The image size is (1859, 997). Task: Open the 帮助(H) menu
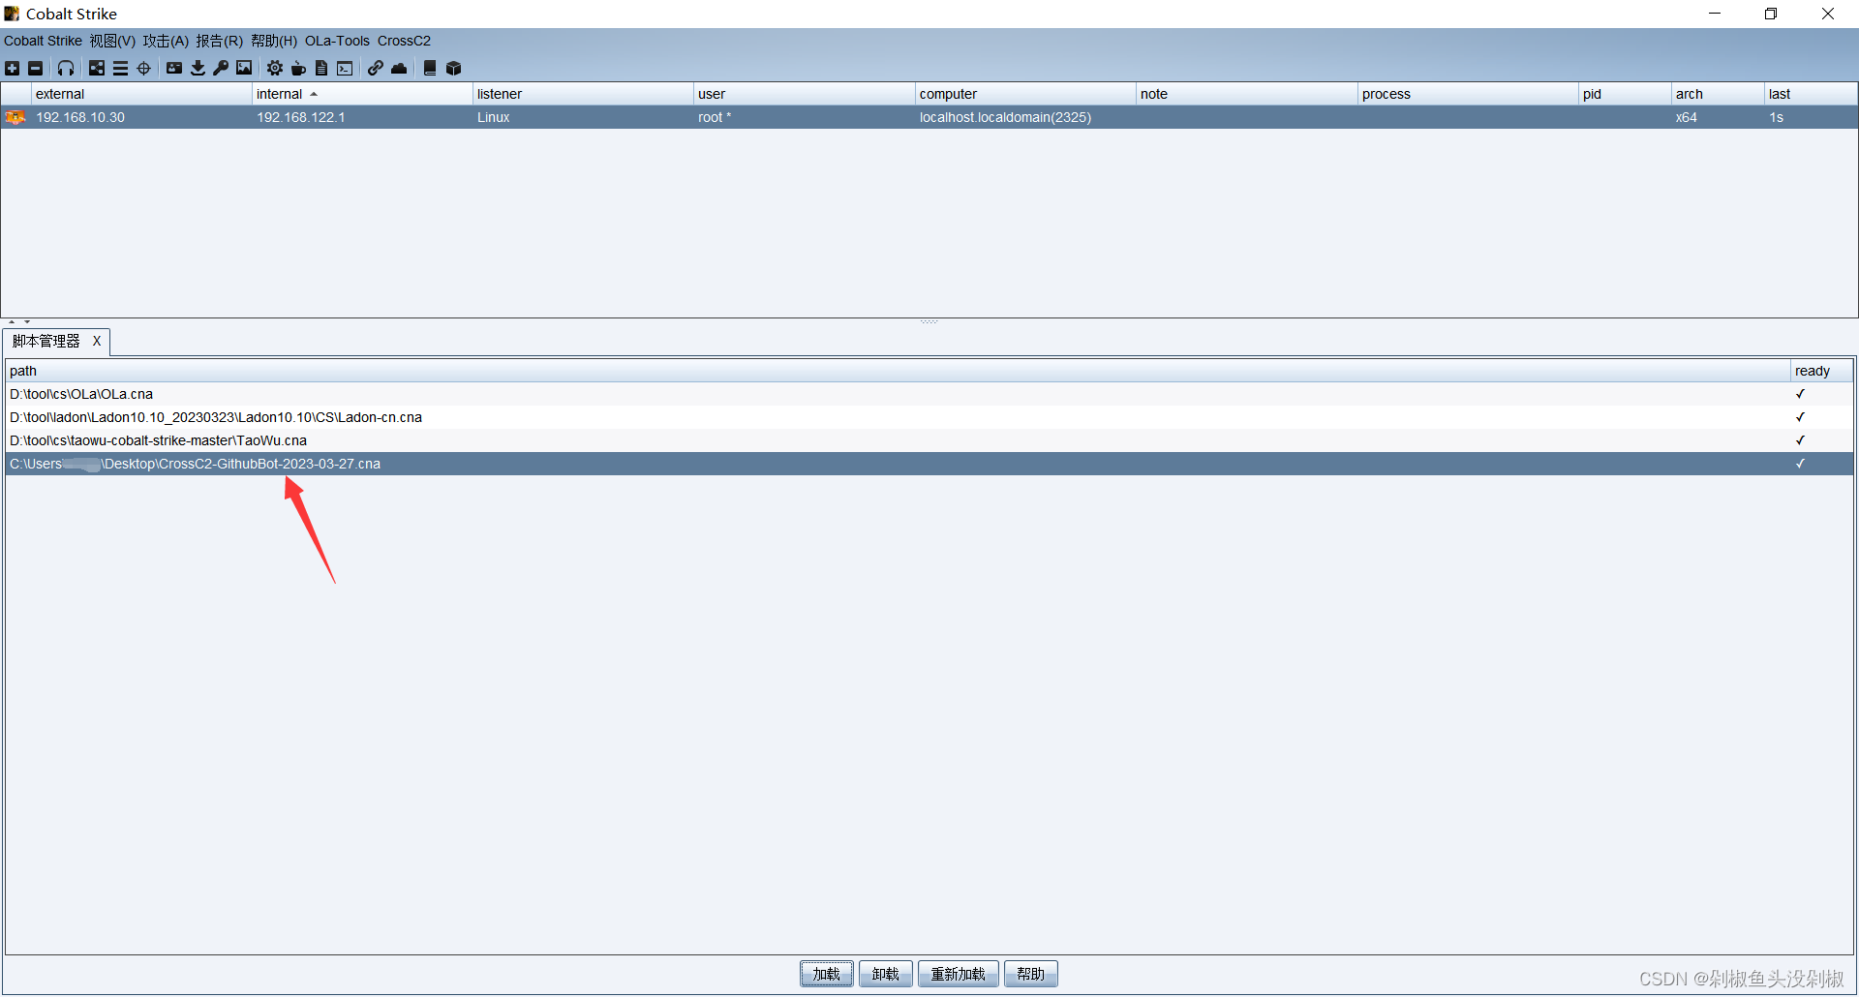point(274,41)
